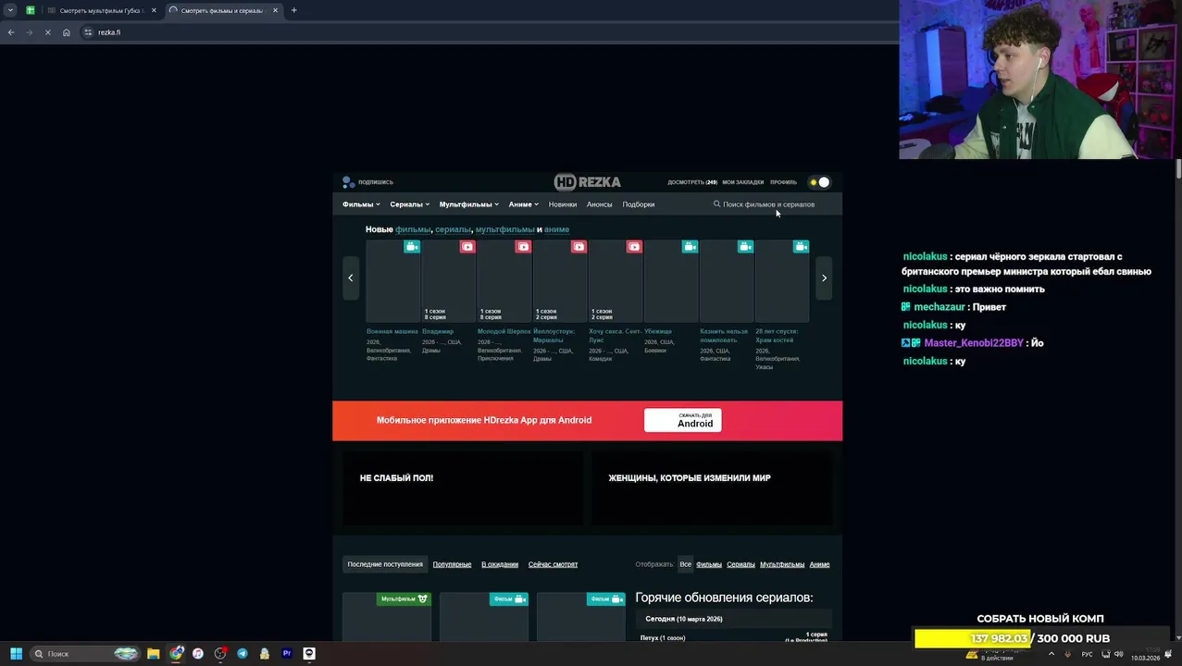Open the НЕ СЛАБЫЙ ПОЛ! collection banner
The height and width of the screenshot is (666, 1182).
pyautogui.click(x=463, y=488)
